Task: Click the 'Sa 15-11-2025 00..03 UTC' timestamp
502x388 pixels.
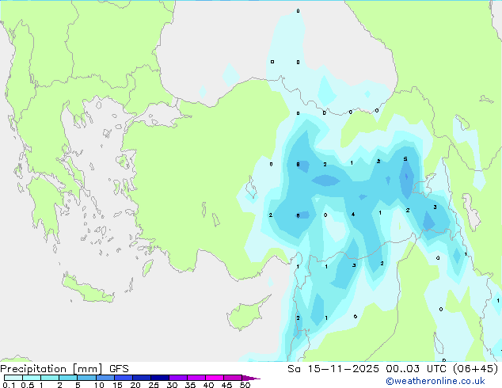Action: click(367, 369)
